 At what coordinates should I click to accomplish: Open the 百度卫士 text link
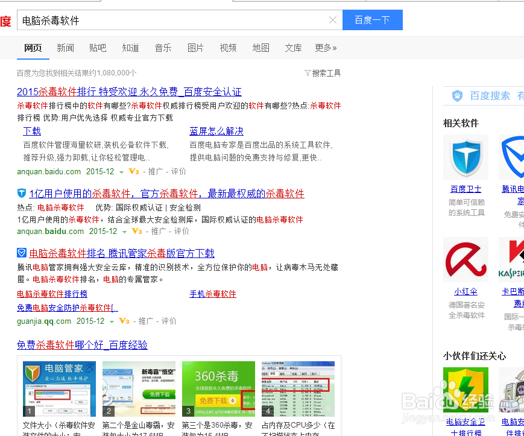[466, 189]
